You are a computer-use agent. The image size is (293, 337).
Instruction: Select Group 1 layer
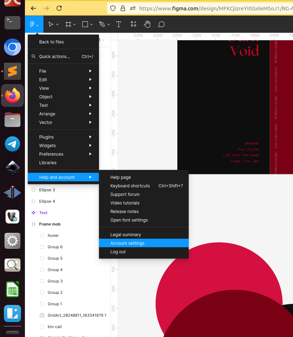point(68,304)
